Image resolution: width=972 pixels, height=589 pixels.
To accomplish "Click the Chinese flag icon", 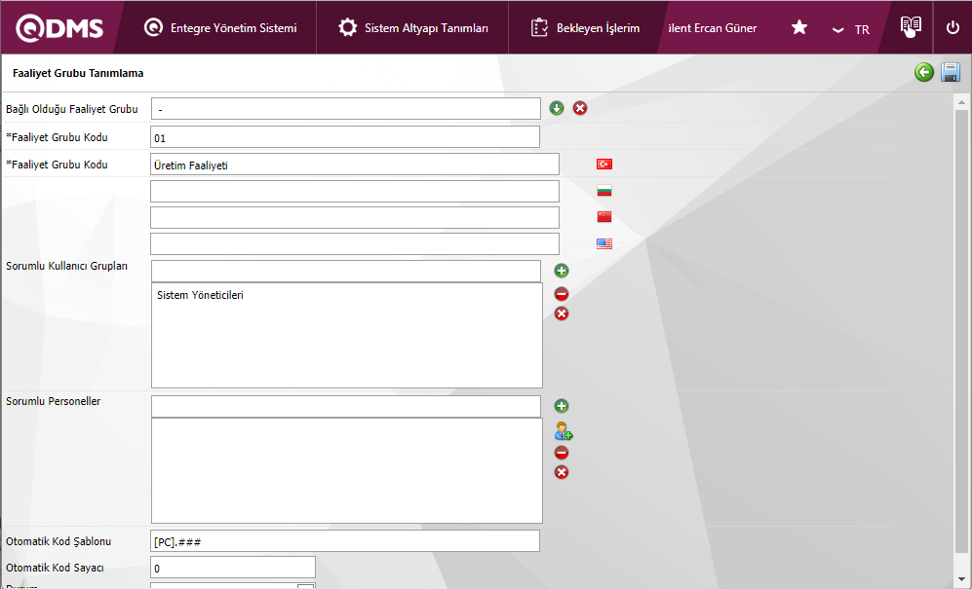I will point(604,217).
